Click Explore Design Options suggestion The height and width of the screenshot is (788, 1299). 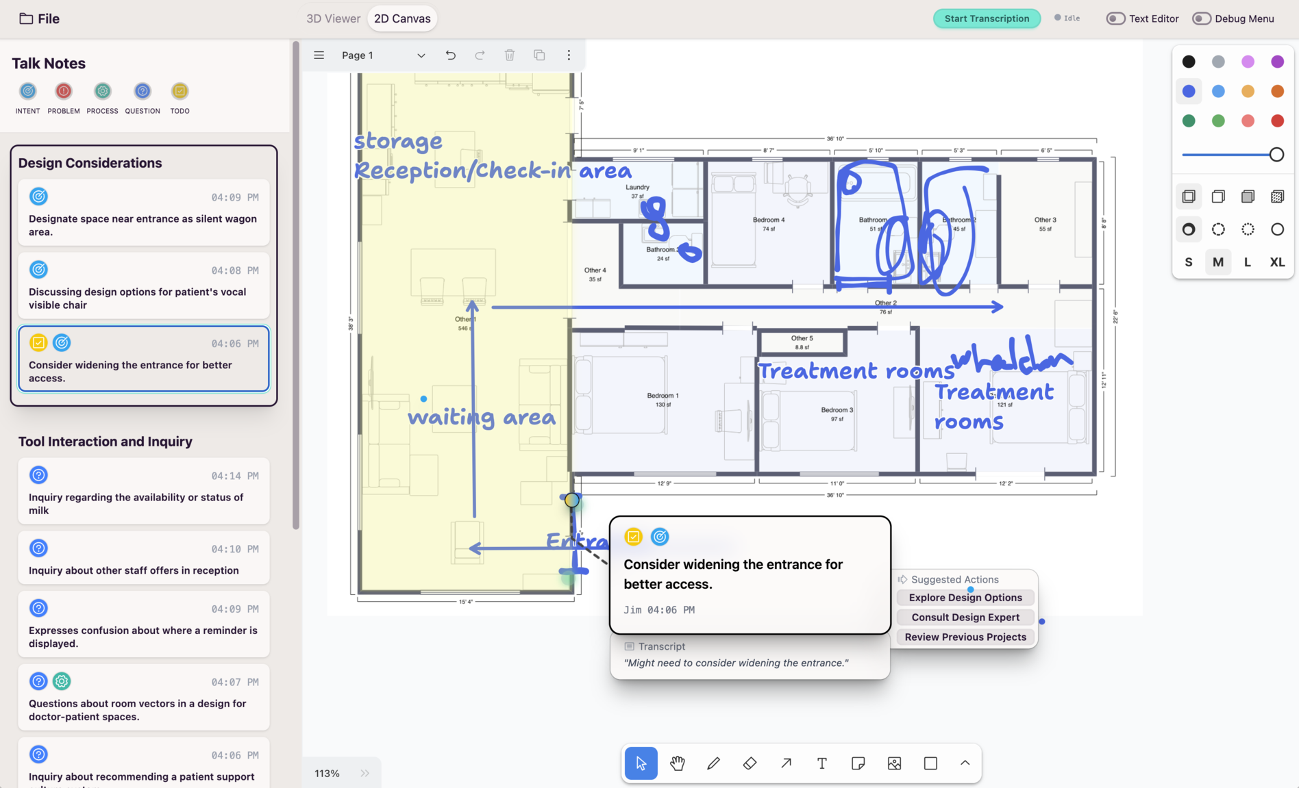point(965,598)
